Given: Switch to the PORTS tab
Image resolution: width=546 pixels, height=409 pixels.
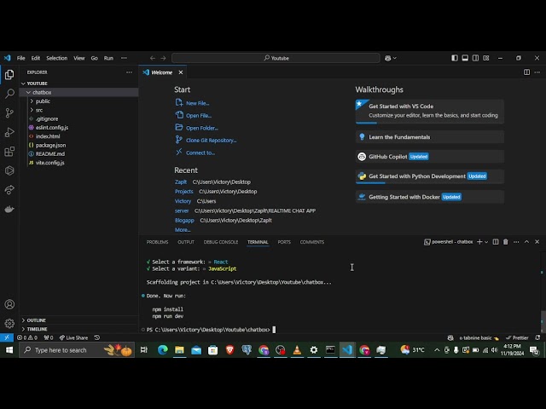Looking at the screenshot, I should click(284, 242).
